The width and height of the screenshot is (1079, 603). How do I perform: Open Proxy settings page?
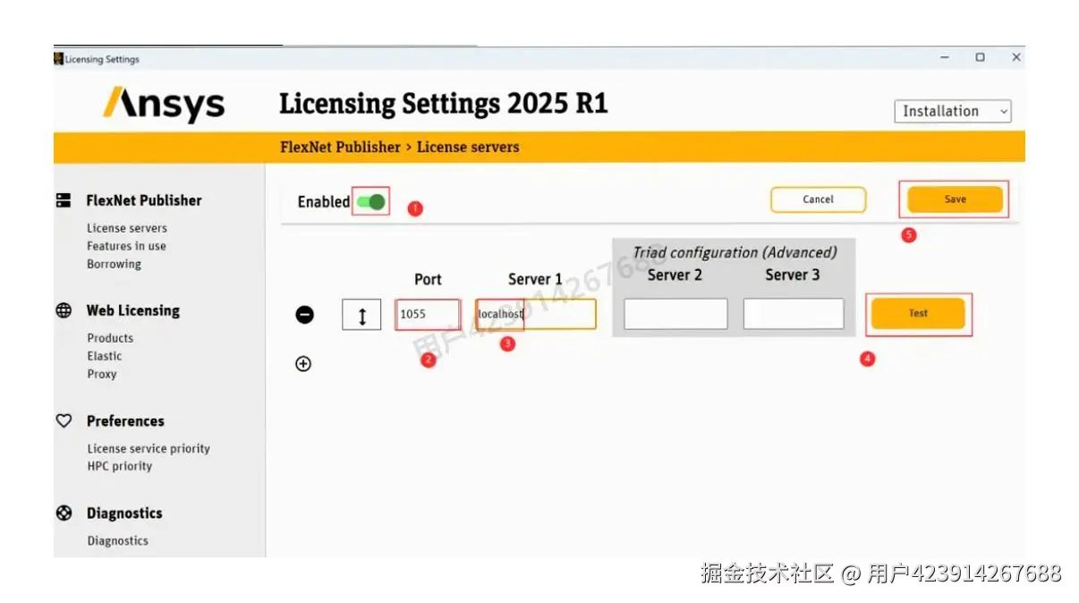102,374
